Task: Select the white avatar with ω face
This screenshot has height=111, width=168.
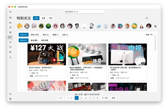Action: [x=84, y=26]
